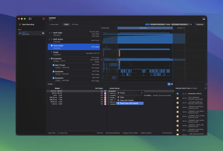Click the Swift Tasks instrument icon
This screenshot has width=223, height=151.
[52, 33]
